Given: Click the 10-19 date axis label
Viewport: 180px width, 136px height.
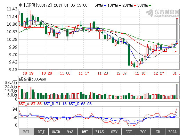Looking at the screenshot, I should click(x=28, y=73).
